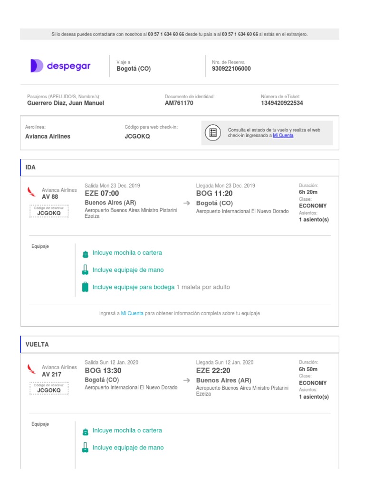Screen dimensions: 365x486
Task: Click the JCGOKQ reservation code box under AV 88
Action: click(x=49, y=212)
